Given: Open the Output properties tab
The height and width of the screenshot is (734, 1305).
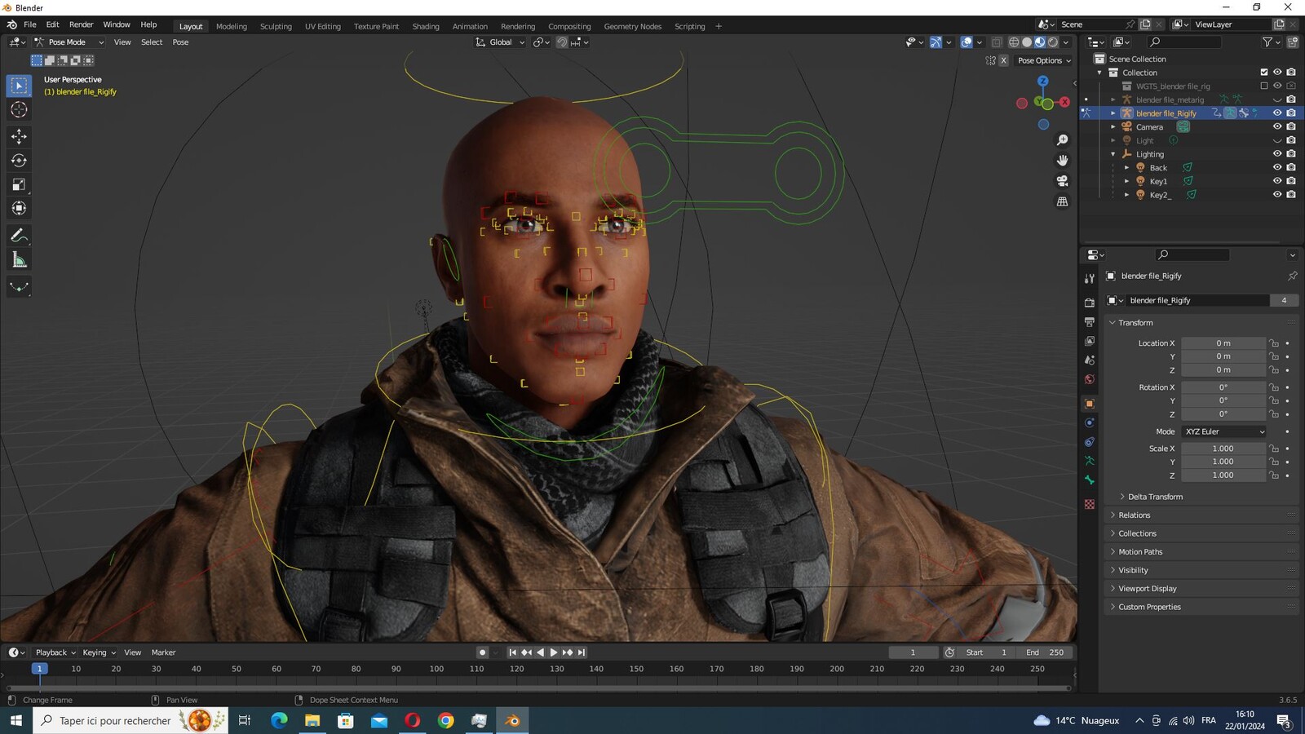Looking at the screenshot, I should (x=1090, y=322).
